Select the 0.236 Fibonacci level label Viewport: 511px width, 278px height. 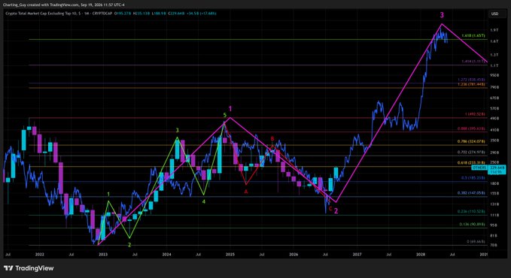(471, 211)
